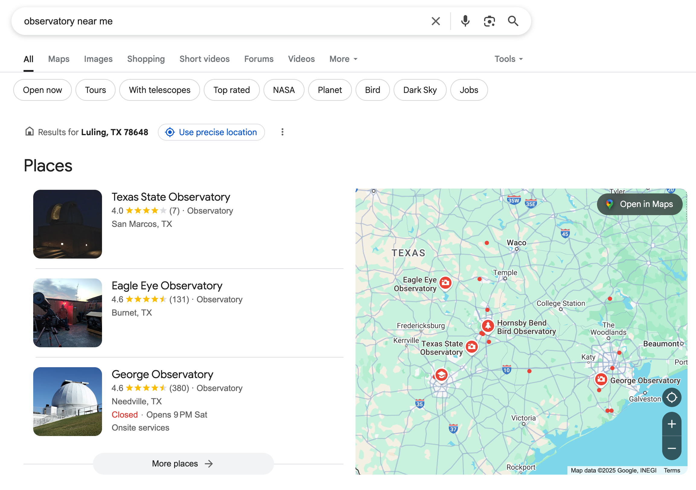Open the Forums tab
696x490 pixels.
point(259,59)
